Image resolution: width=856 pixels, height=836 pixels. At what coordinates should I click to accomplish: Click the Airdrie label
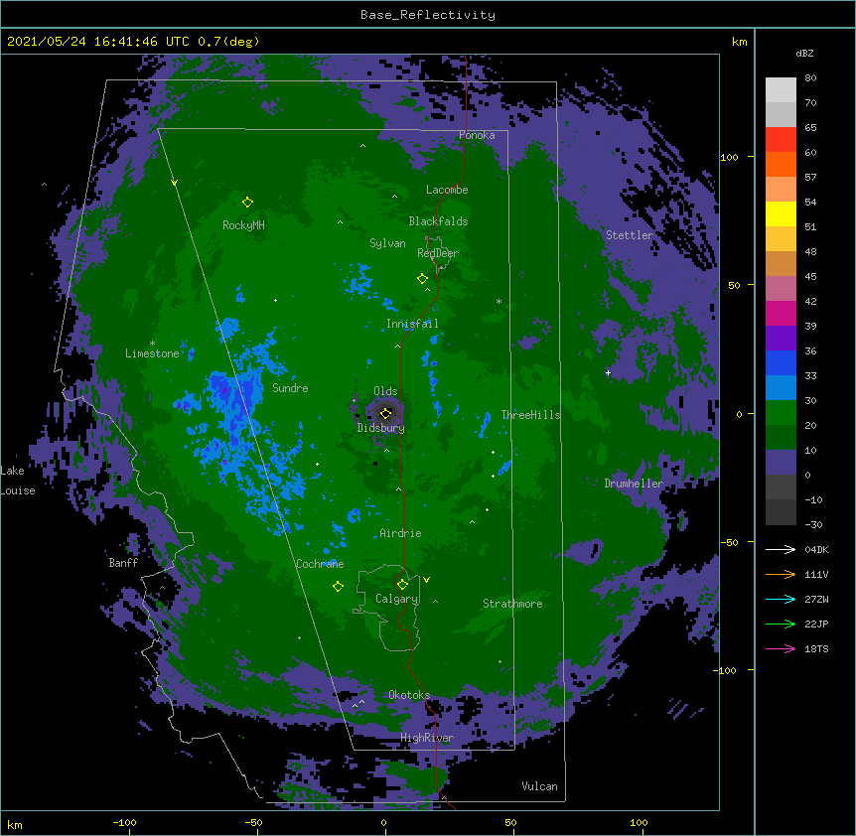(x=400, y=533)
